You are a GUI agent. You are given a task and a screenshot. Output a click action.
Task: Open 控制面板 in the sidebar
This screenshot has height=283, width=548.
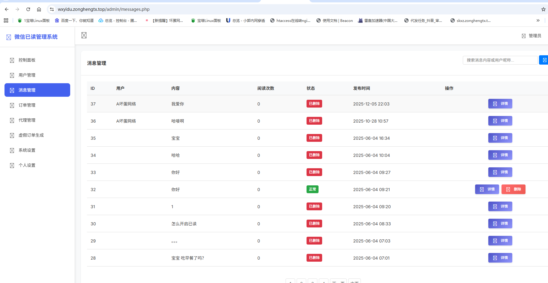pos(27,60)
